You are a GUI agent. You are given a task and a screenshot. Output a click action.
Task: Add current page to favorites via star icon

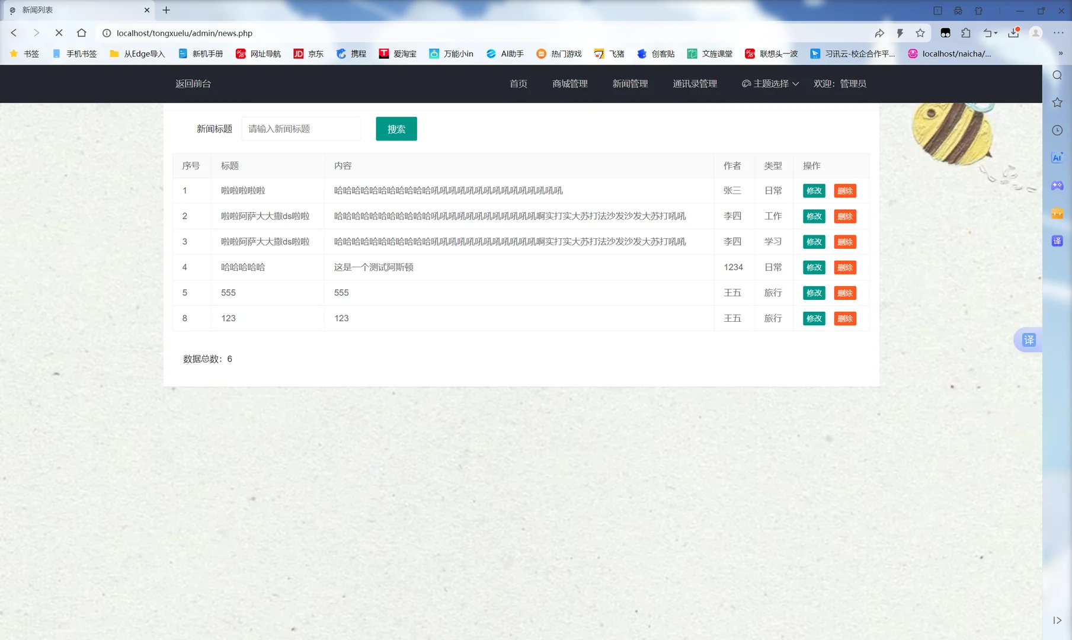tap(920, 33)
